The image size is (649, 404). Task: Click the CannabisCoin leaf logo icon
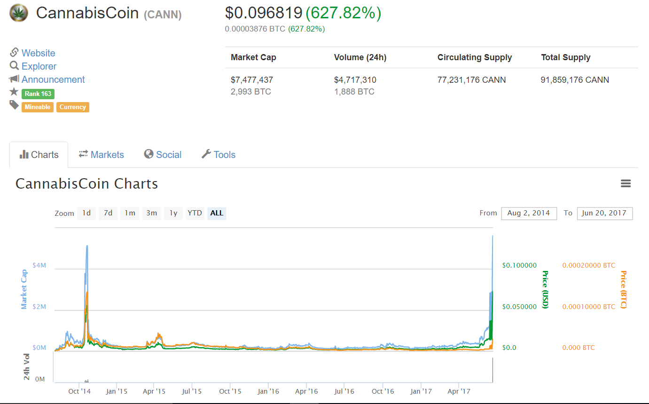[x=18, y=13]
